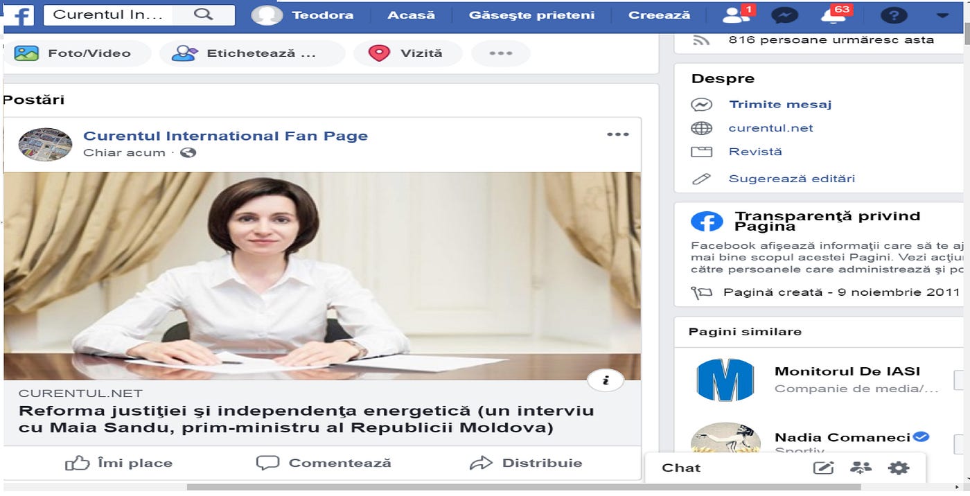Click the help question mark icon
970x496 pixels.
[894, 15]
